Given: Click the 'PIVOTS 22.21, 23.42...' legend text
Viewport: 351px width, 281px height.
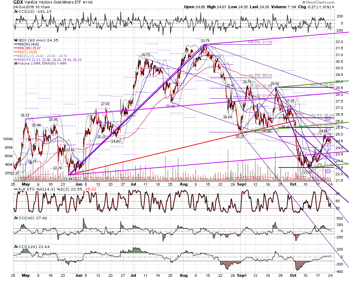Looking at the screenshot, I should 50,60.
